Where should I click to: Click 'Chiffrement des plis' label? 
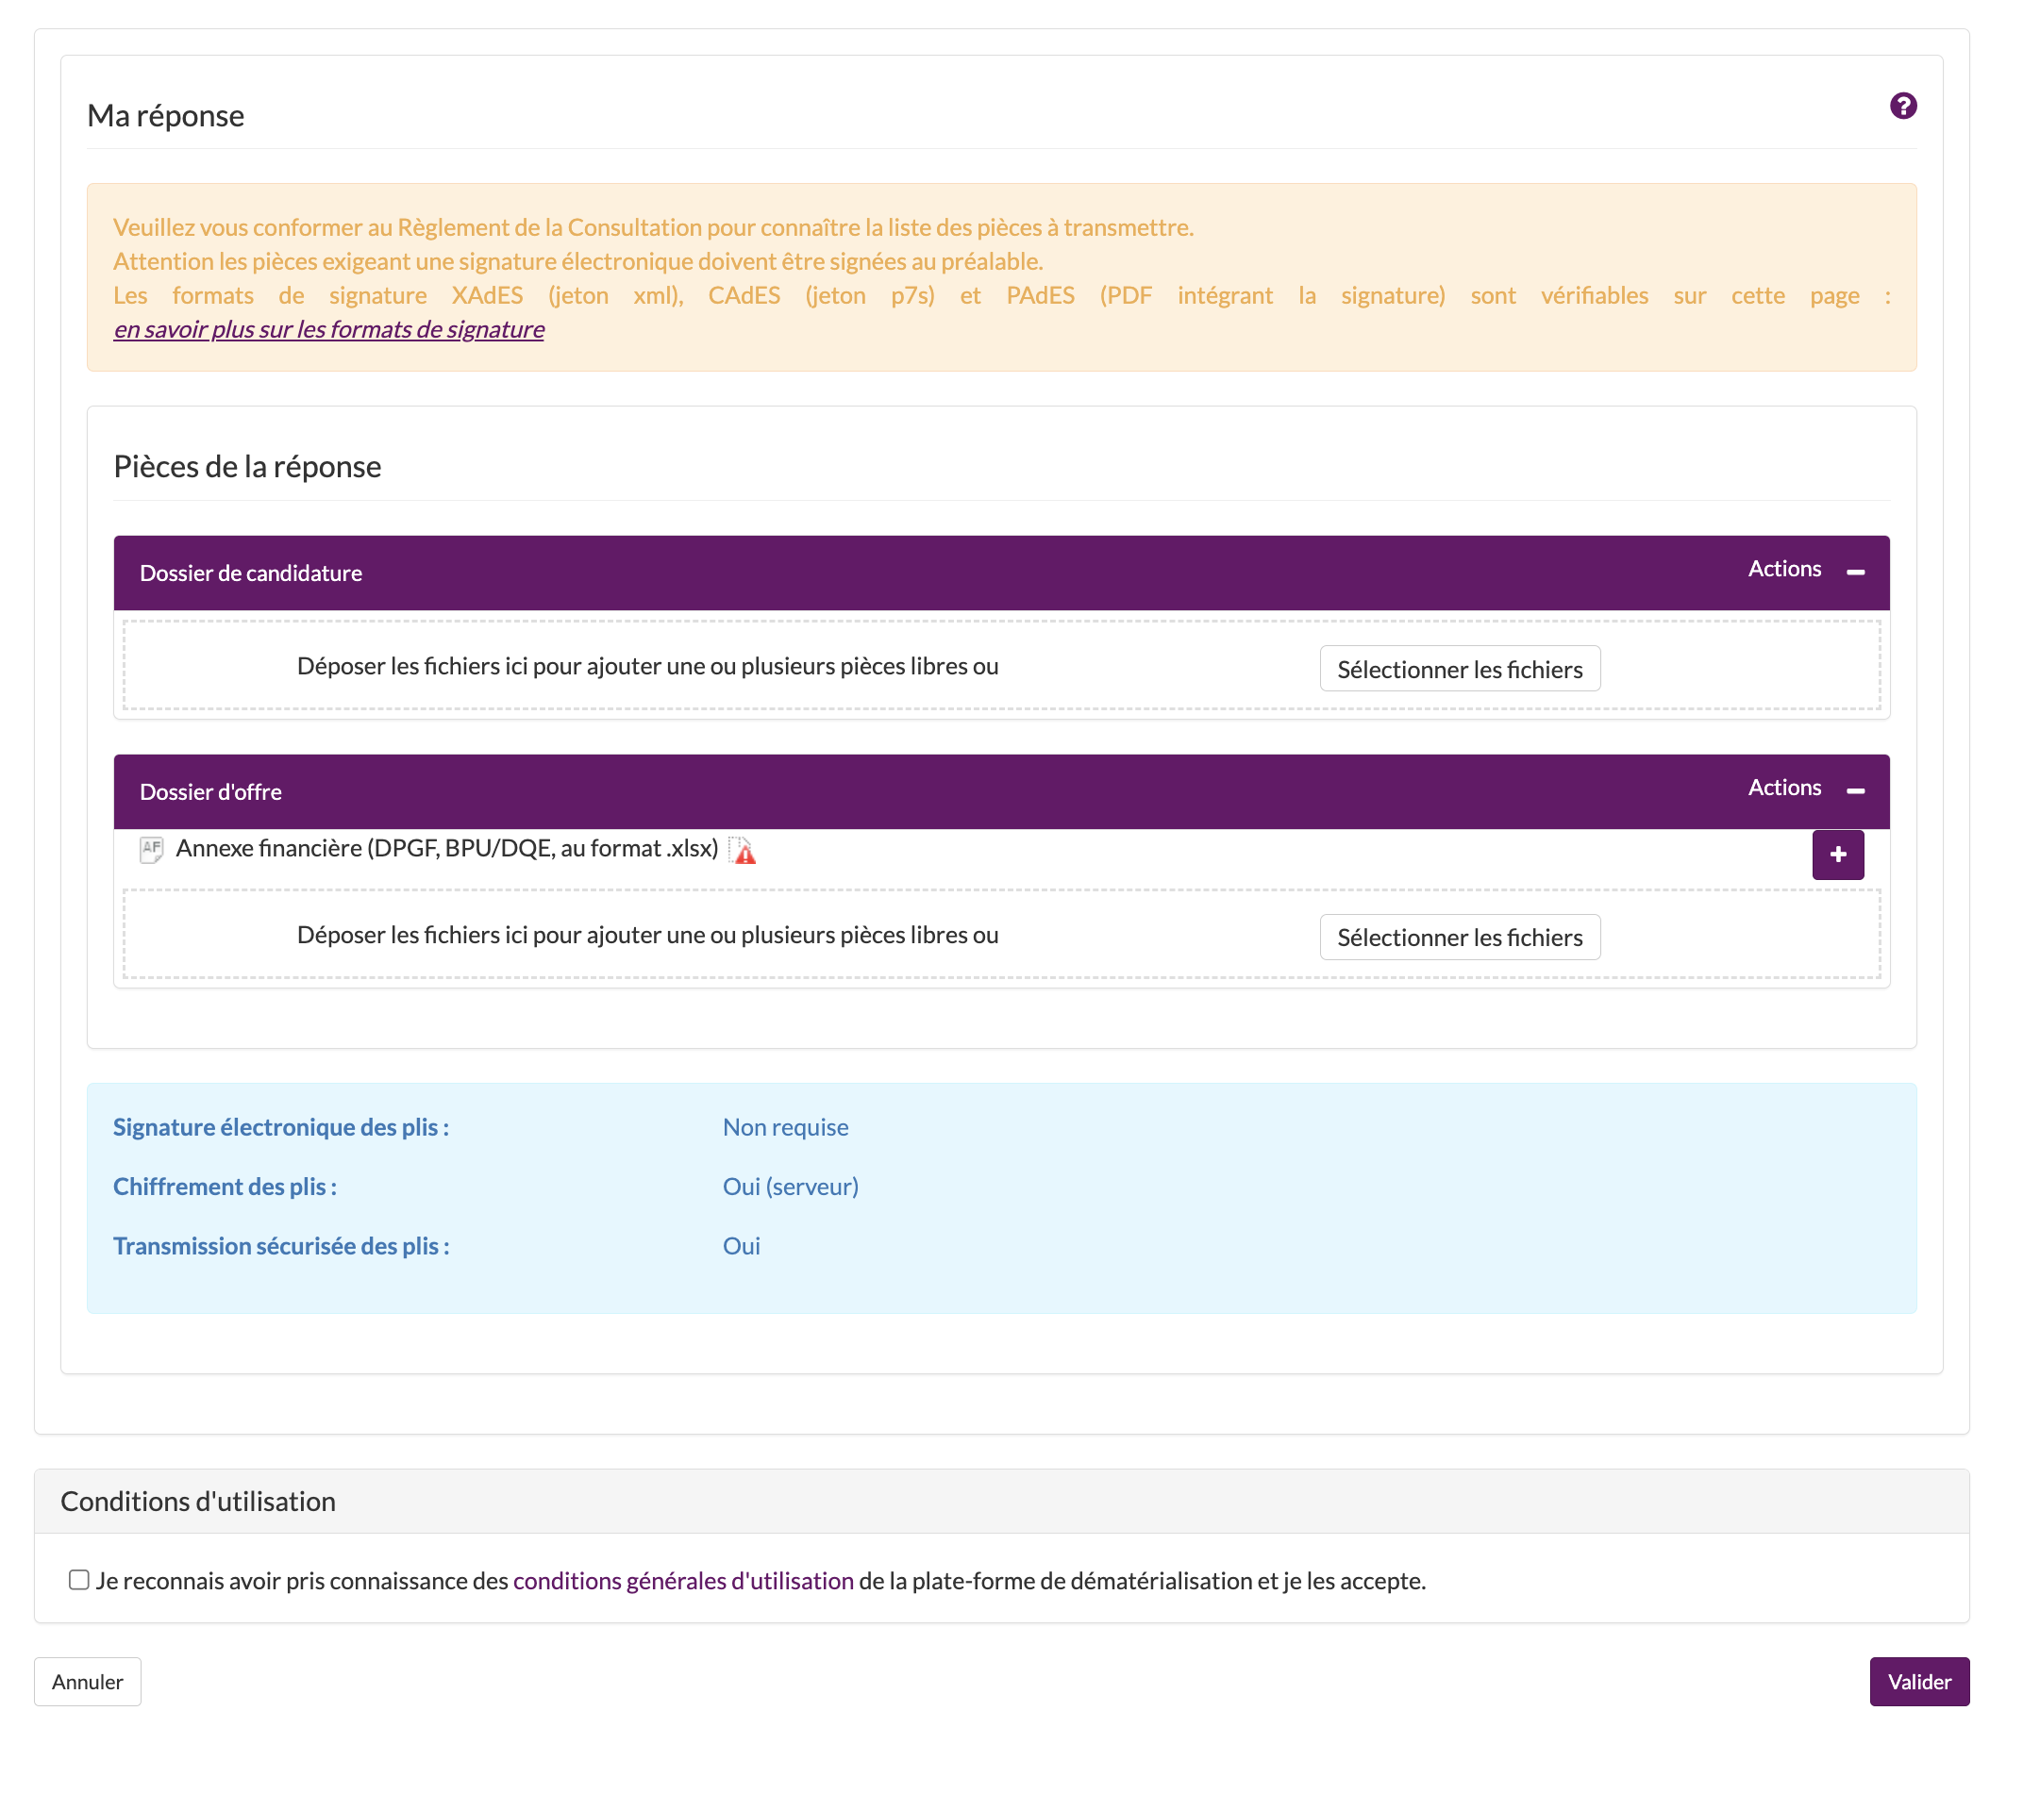coord(225,1187)
